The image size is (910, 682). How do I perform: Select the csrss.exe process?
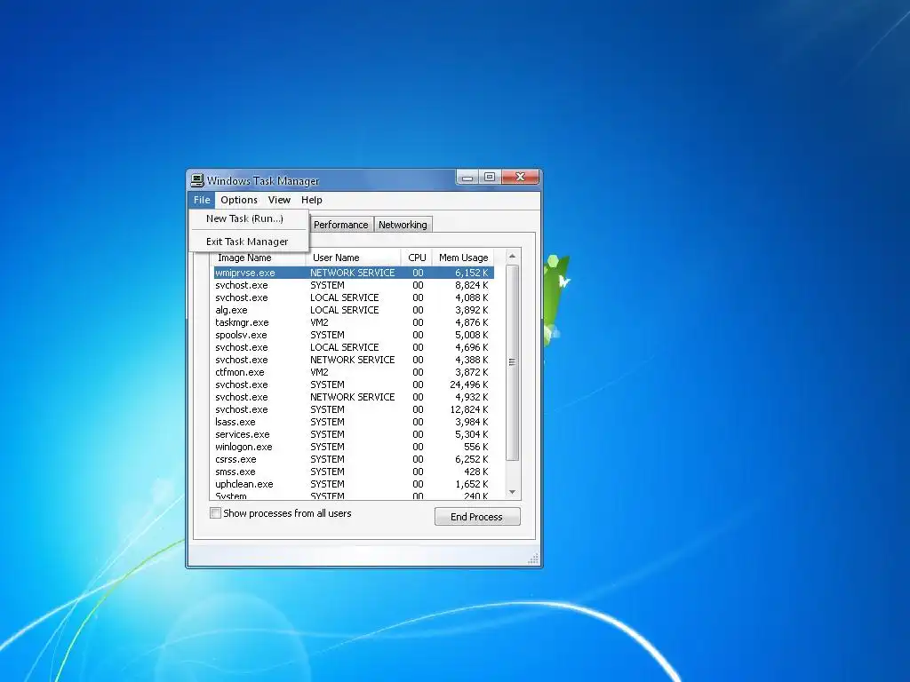(x=354, y=459)
